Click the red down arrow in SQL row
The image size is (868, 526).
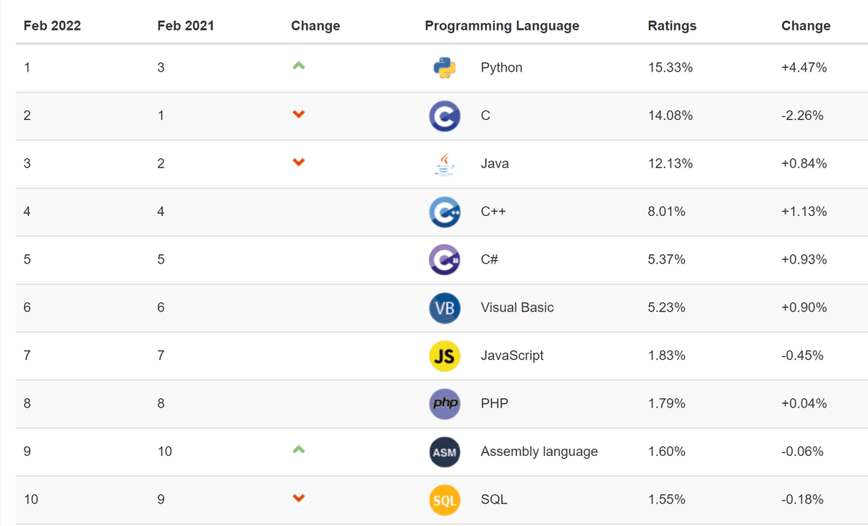299,498
